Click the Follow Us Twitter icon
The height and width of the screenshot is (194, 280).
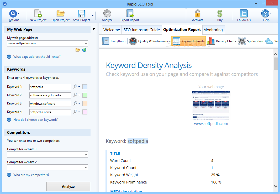point(244,14)
